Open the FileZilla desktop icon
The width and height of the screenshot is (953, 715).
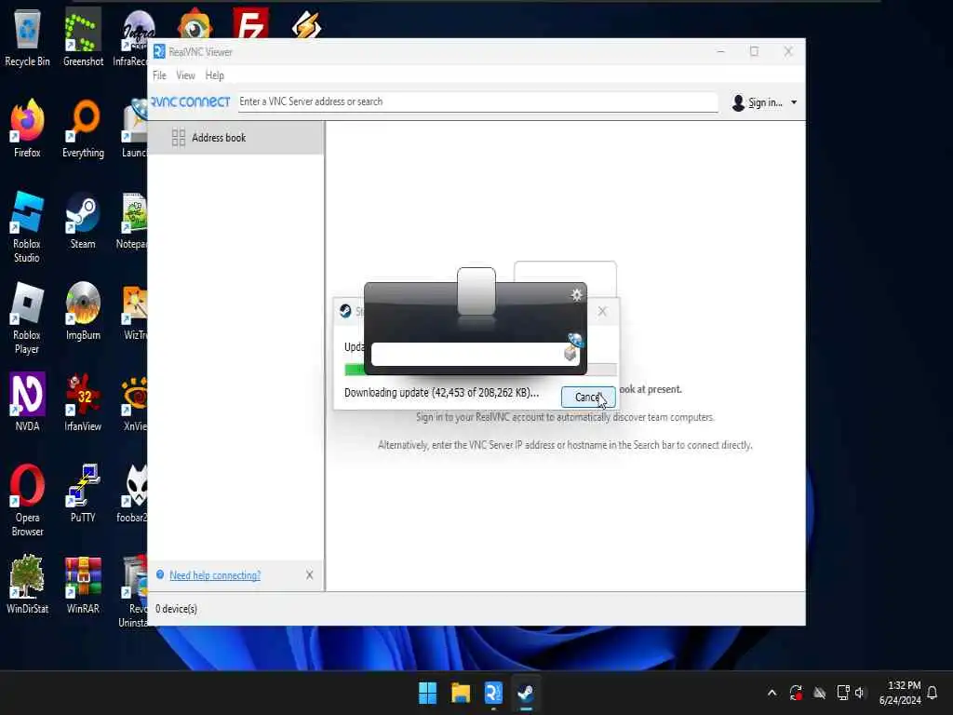tap(250, 23)
